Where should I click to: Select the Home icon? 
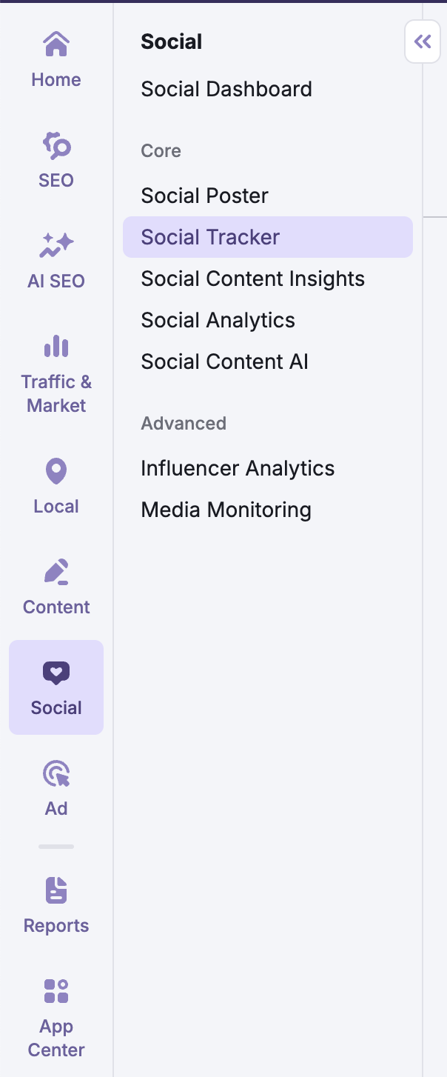(56, 42)
